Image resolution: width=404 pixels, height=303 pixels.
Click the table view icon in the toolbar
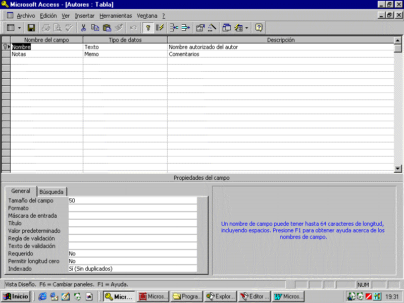tap(11, 28)
